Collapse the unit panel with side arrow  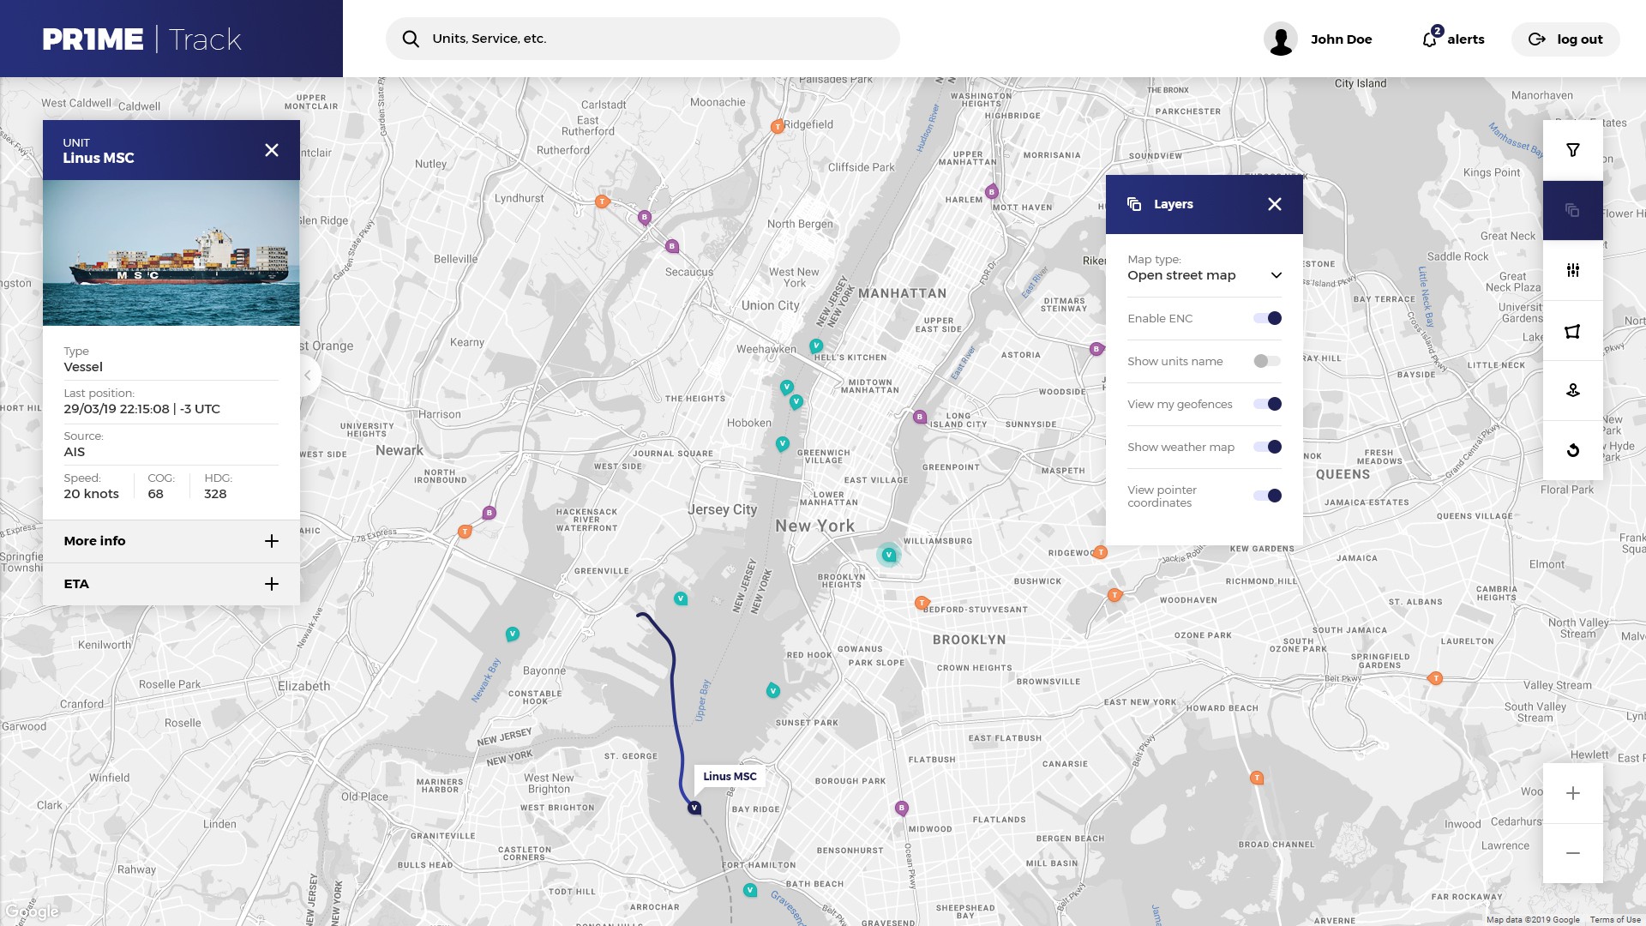click(308, 376)
